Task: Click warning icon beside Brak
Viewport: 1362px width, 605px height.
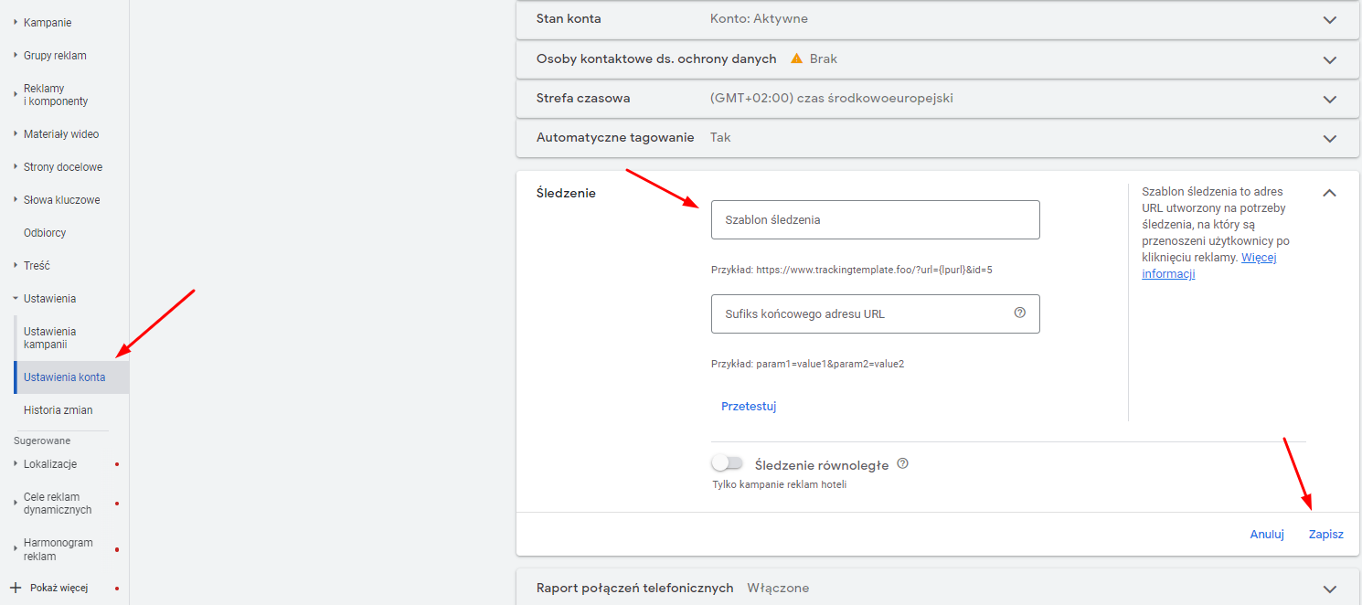Action: point(796,58)
